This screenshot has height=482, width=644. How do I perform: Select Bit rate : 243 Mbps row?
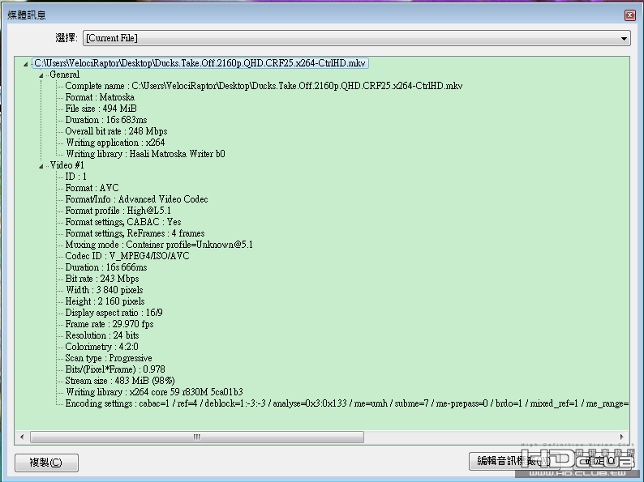102,279
